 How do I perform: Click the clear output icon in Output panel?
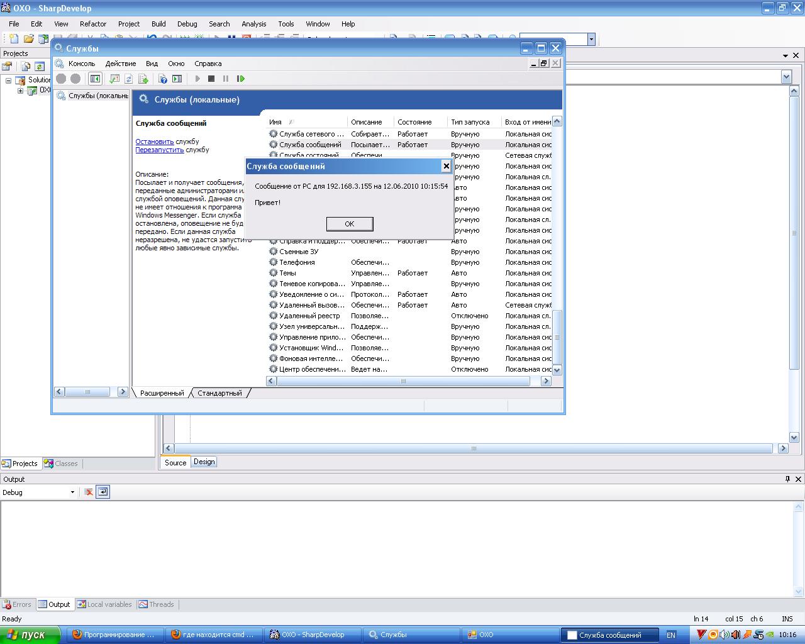(x=89, y=492)
